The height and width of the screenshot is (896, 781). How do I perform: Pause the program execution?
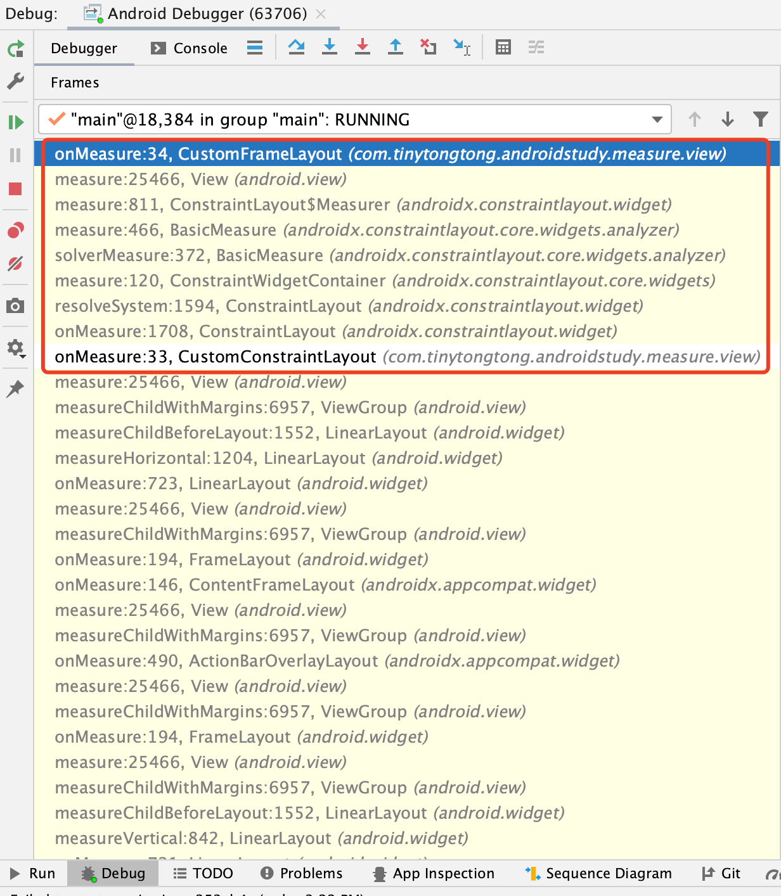tap(16, 155)
